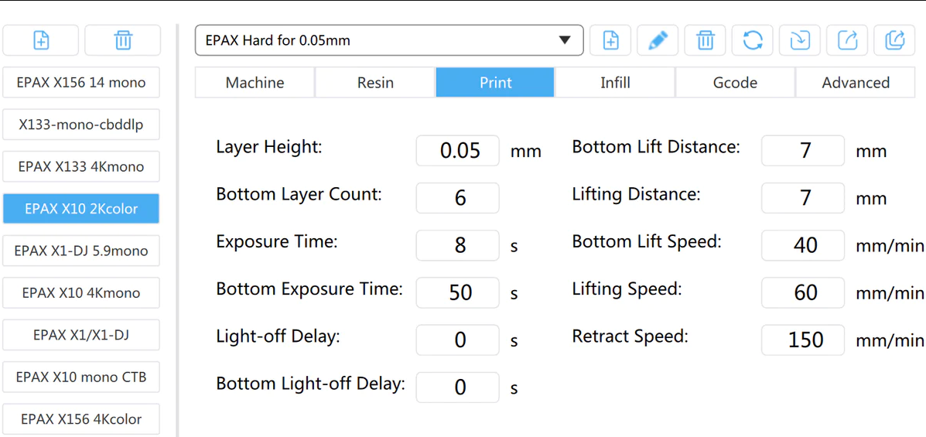The width and height of the screenshot is (926, 437).
Task: Focus the Lifting Distance field
Action: 803,198
